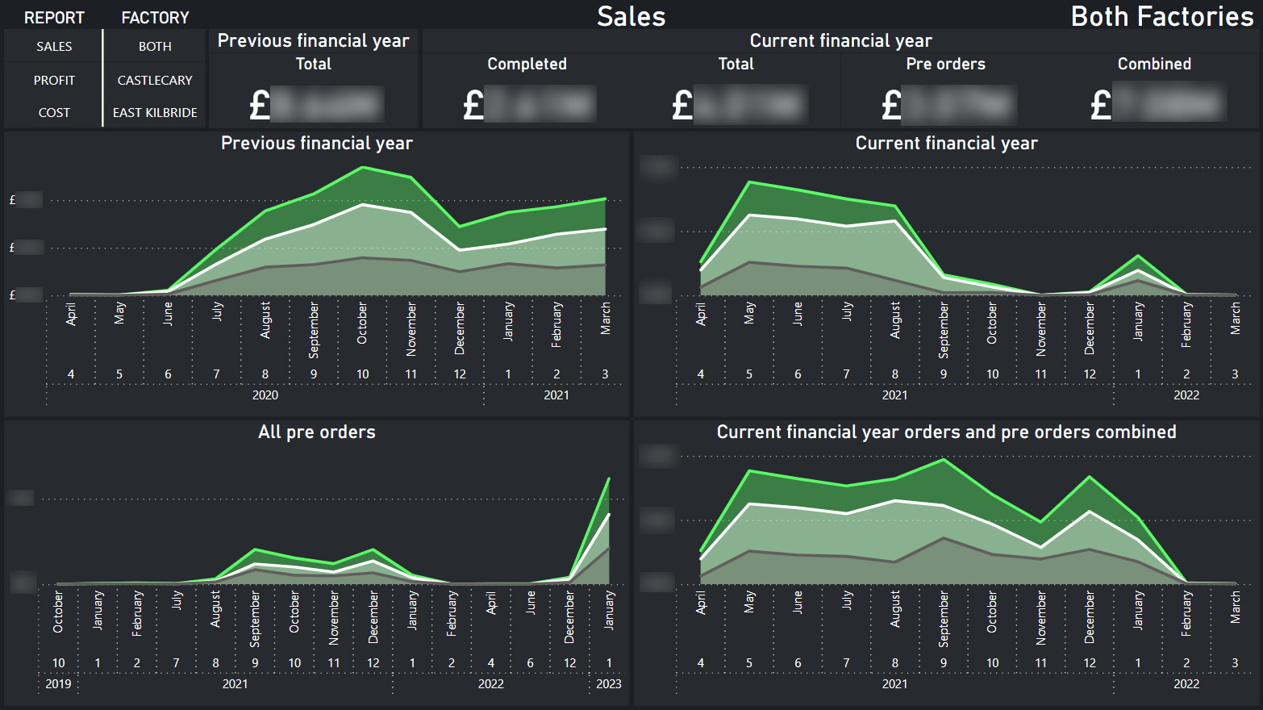Click the All pre orders chart title
1263x710 pixels.
tap(317, 432)
